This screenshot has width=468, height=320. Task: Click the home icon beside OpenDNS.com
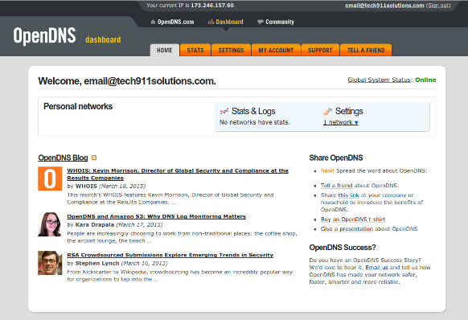click(x=153, y=22)
